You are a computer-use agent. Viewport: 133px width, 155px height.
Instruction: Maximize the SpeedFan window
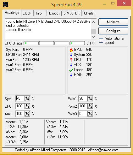[113, 3]
